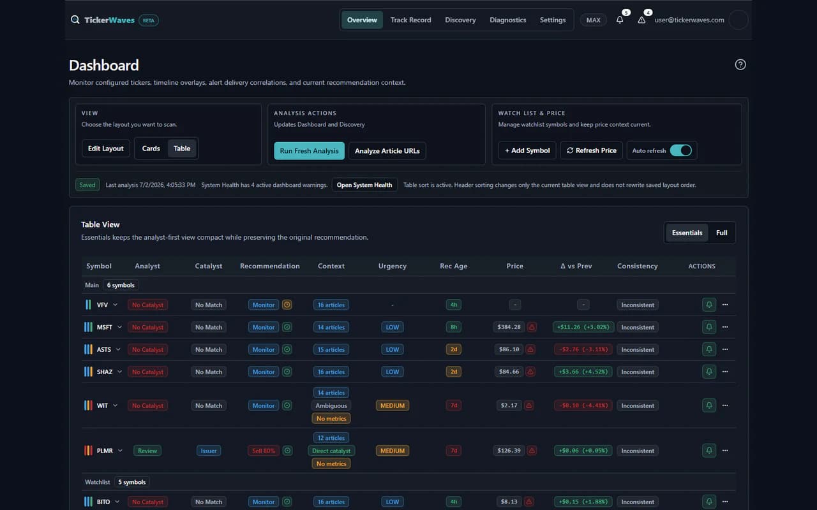Click the price warning icon beside $384.28
The width and height of the screenshot is (817, 510).
pyautogui.click(x=532, y=327)
